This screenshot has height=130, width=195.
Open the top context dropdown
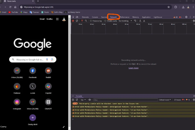point(83,100)
